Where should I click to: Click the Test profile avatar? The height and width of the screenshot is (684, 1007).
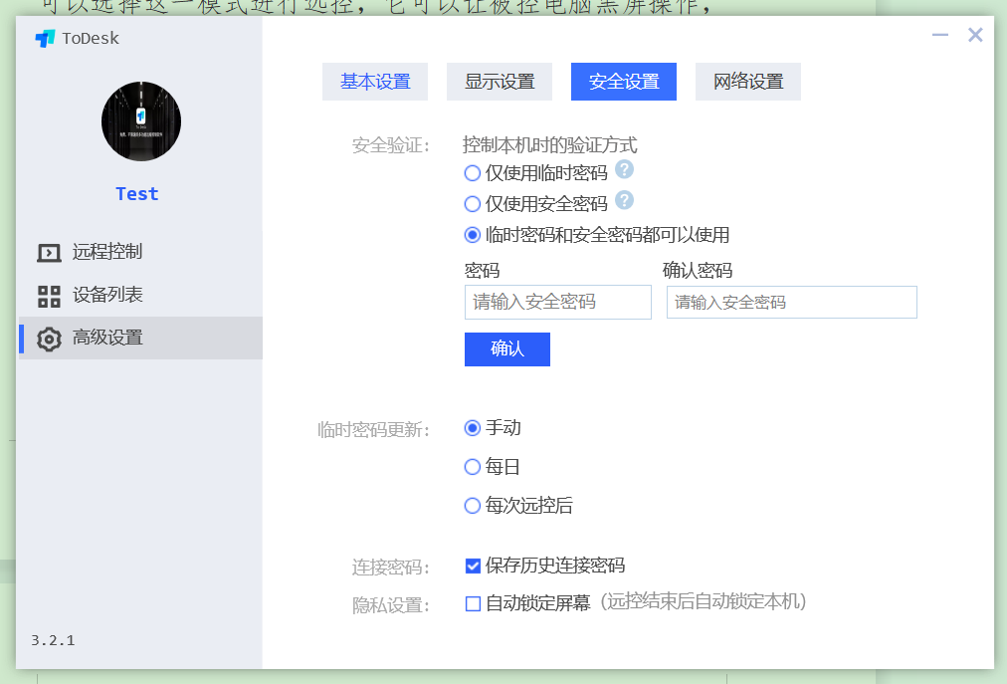pos(141,121)
